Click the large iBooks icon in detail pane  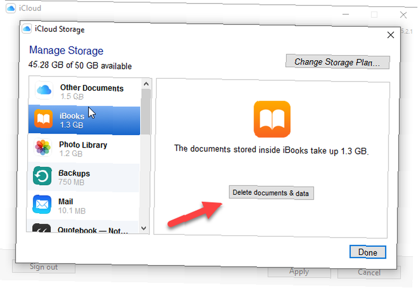[272, 119]
